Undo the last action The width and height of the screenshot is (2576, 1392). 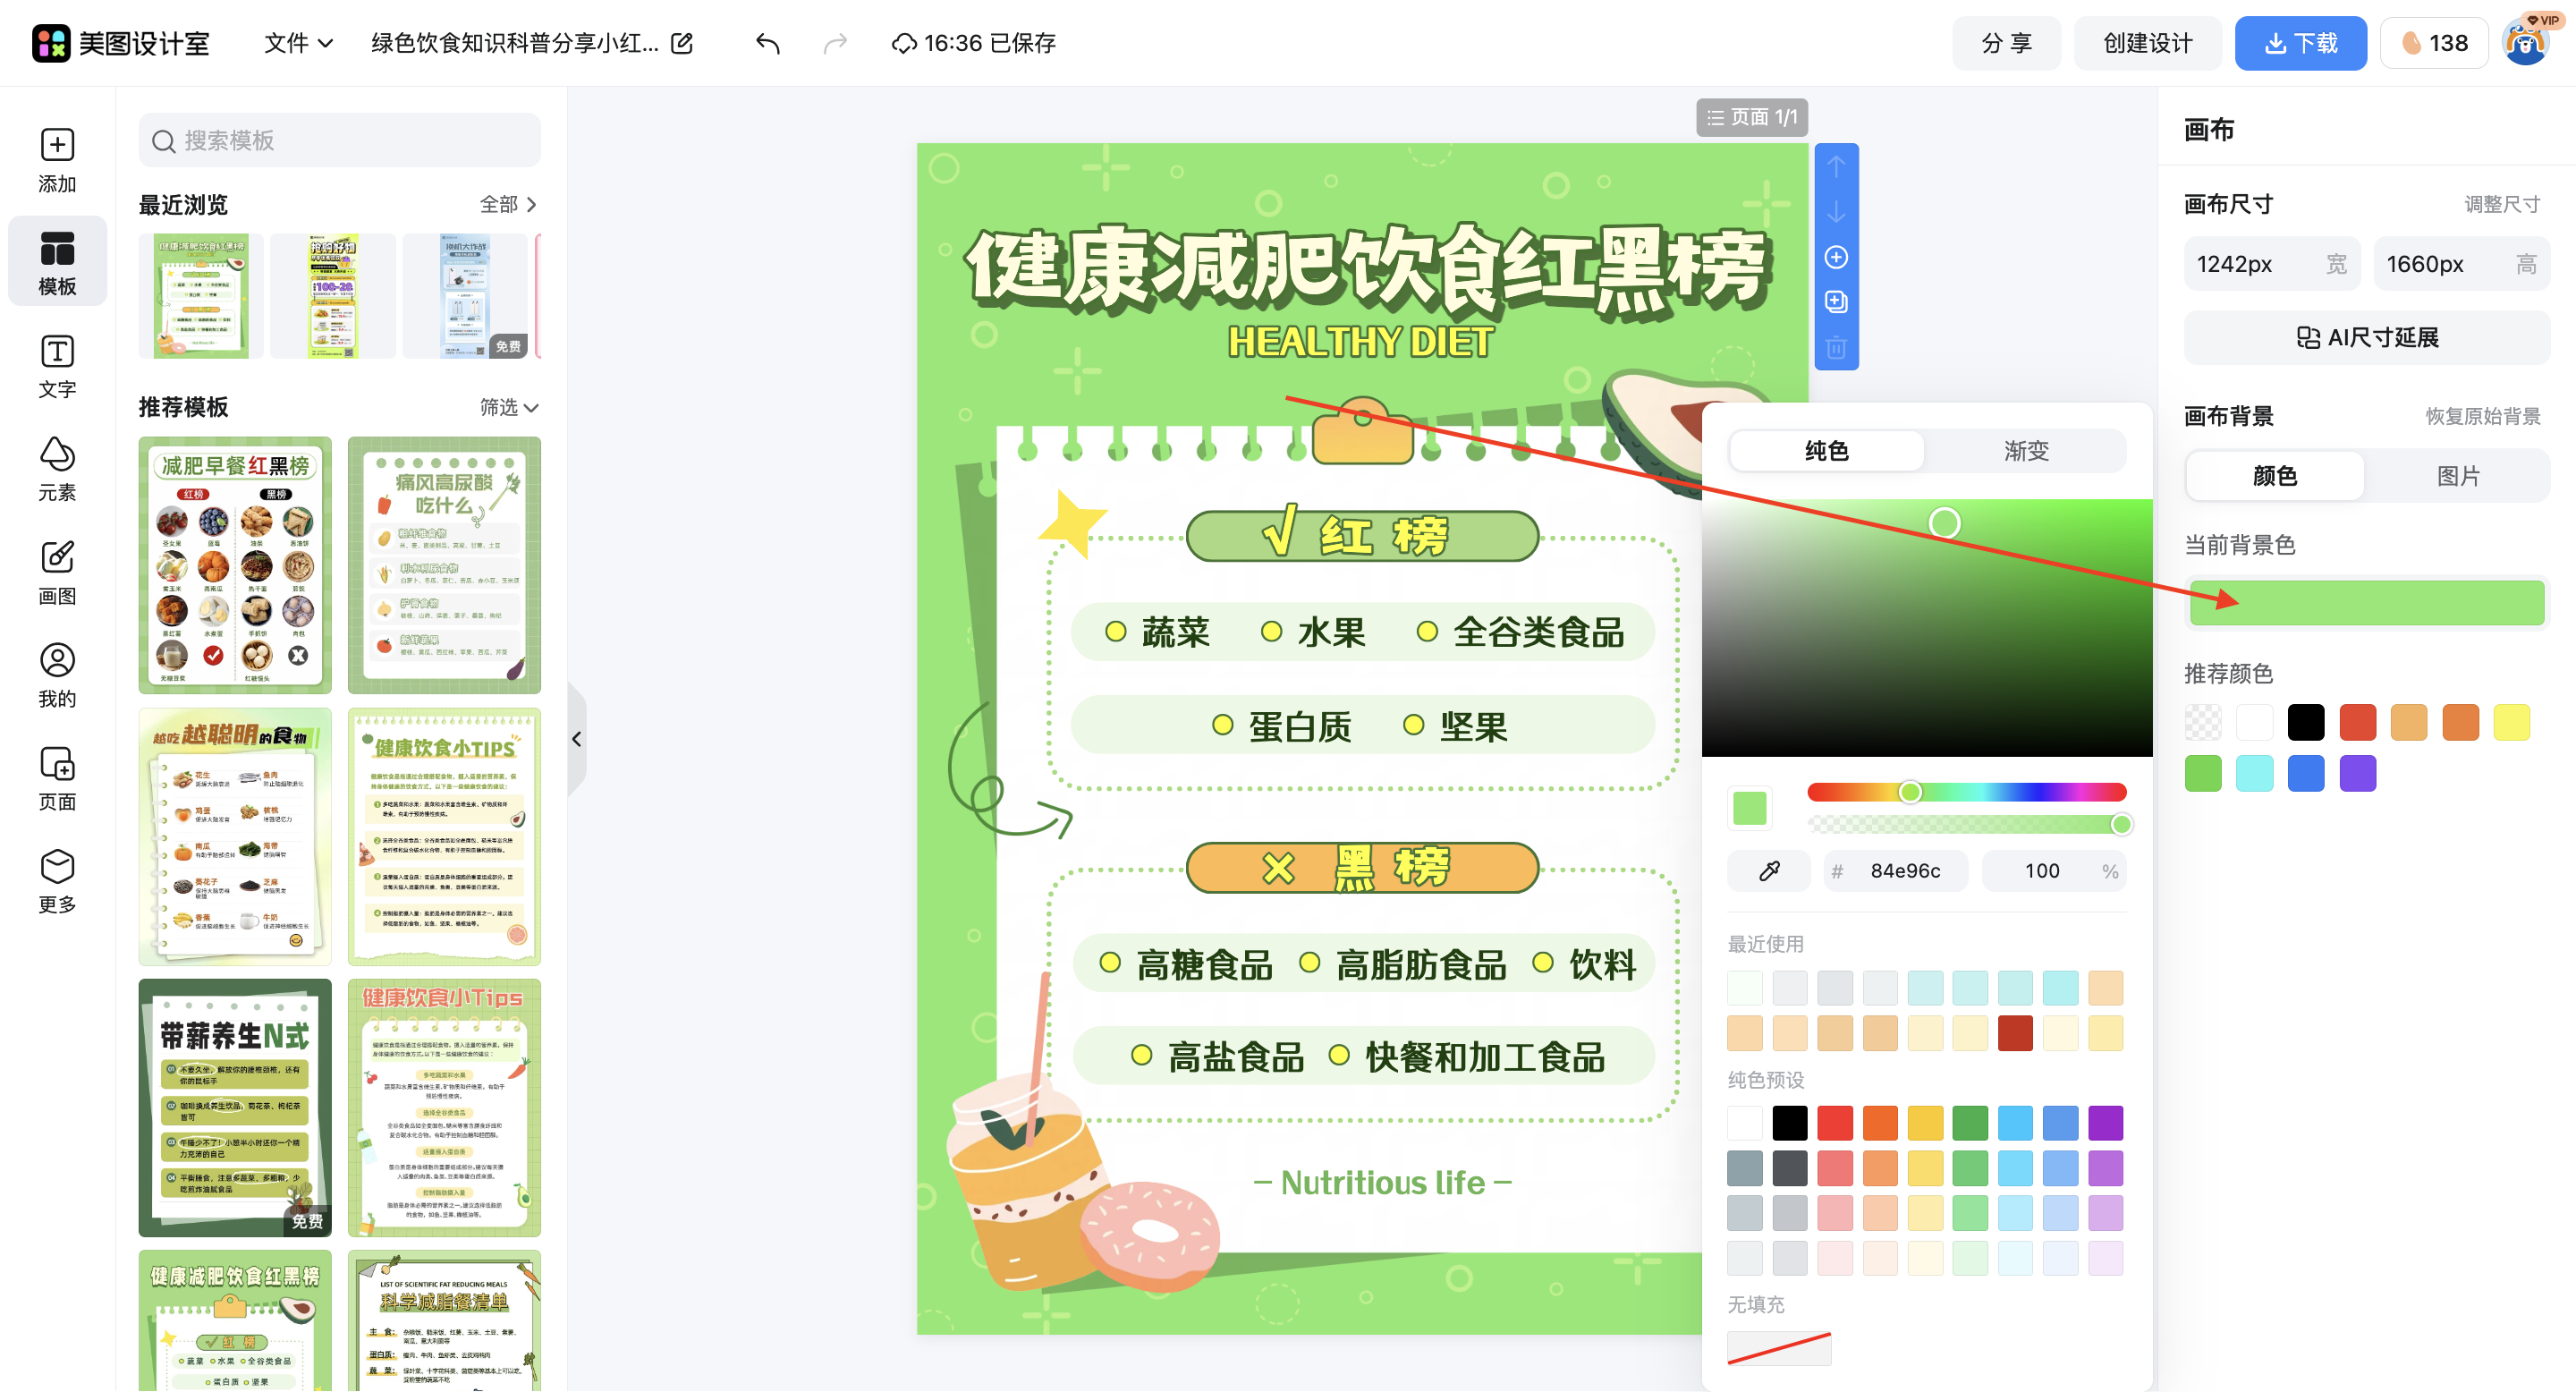(x=767, y=43)
